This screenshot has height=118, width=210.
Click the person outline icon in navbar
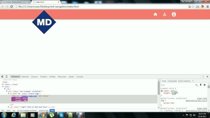point(165,14)
